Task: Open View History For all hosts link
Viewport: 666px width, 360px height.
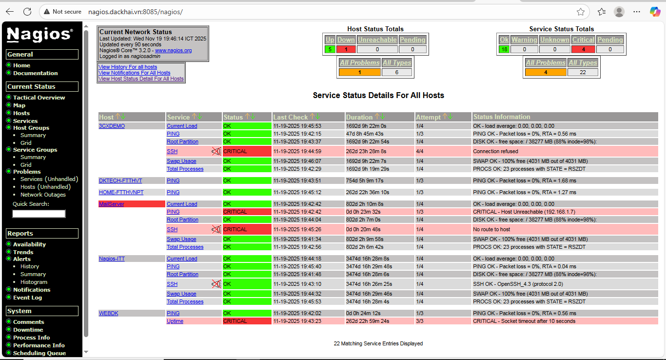Action: click(128, 67)
